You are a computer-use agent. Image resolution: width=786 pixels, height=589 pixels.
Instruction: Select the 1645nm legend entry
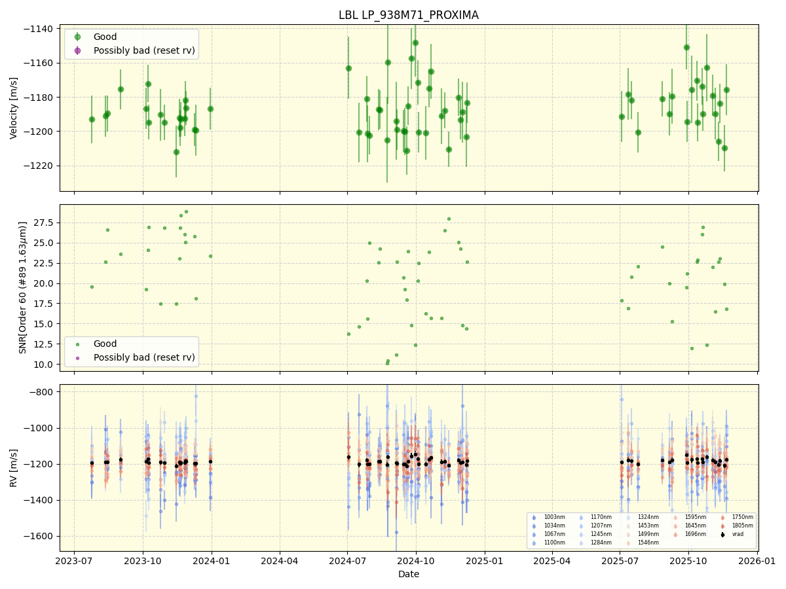[690, 526]
